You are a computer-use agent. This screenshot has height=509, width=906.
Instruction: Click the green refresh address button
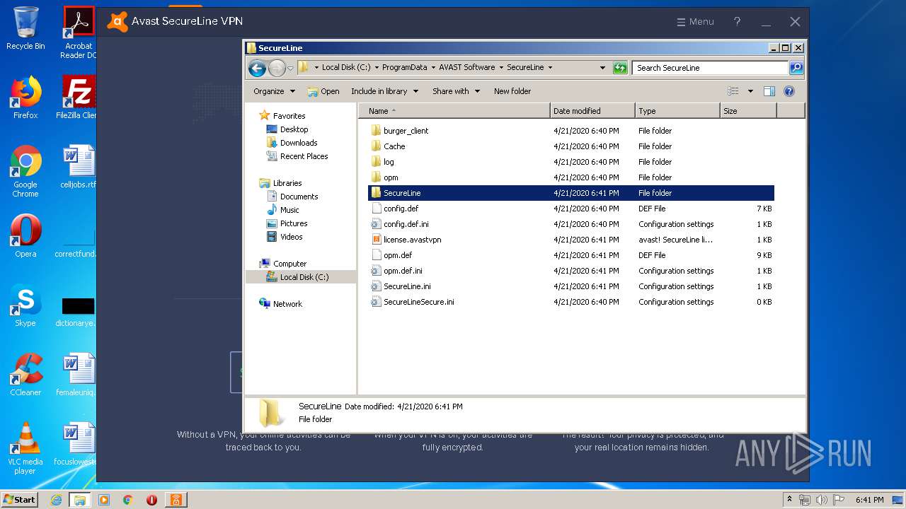[620, 68]
